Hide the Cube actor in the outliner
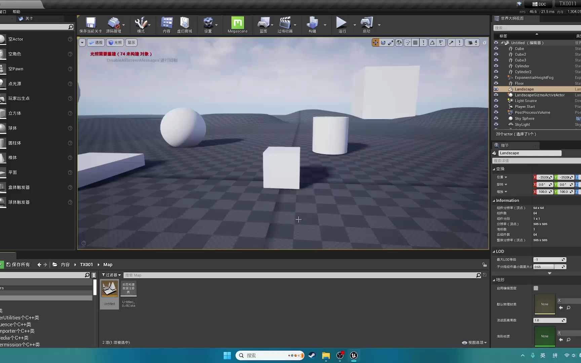The image size is (581, 363). 496,48
